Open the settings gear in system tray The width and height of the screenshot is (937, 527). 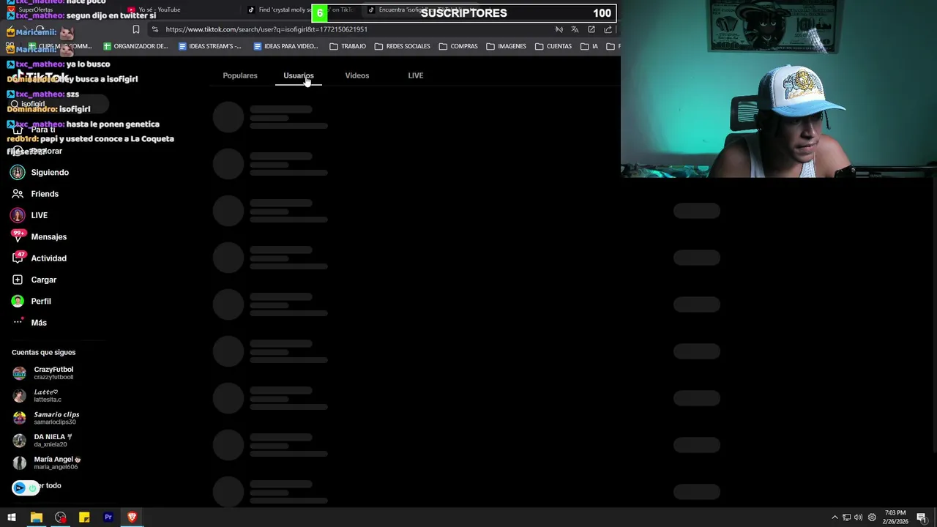(872, 517)
